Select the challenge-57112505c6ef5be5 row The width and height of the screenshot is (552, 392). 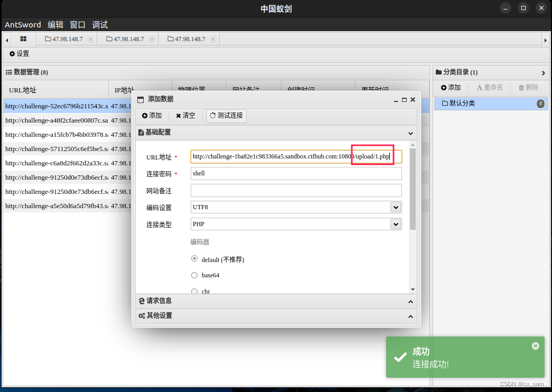pyautogui.click(x=67, y=149)
